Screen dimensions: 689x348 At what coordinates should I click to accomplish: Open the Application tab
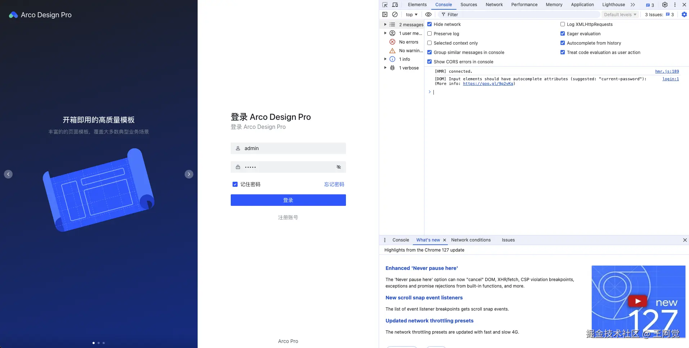[x=582, y=5]
